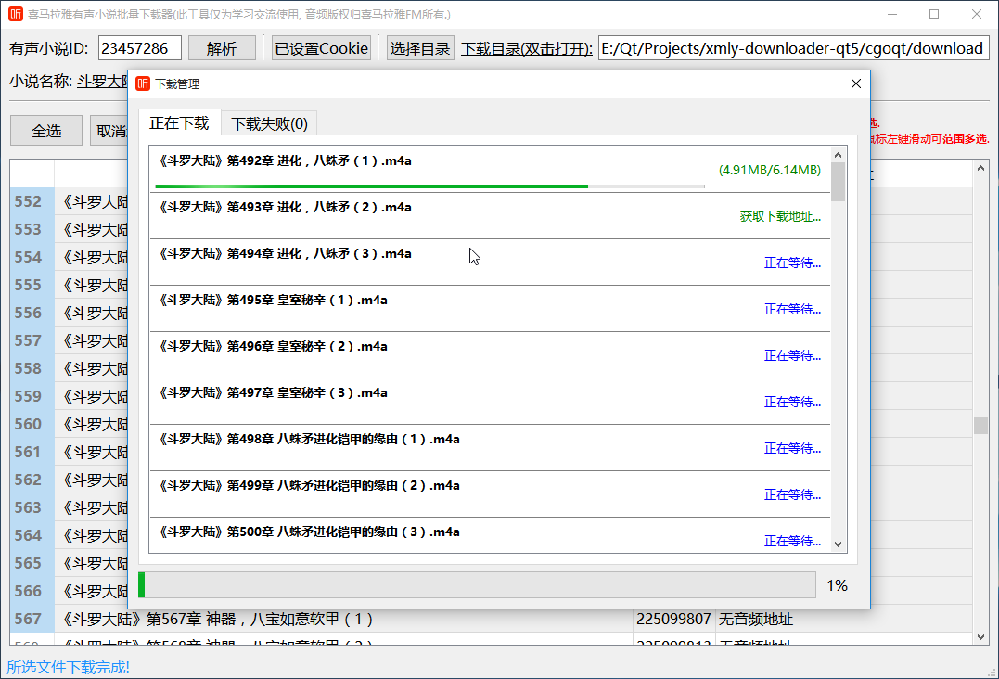The image size is (999, 679).
Task: Click the main table scrollbar thumb
Action: [980, 426]
